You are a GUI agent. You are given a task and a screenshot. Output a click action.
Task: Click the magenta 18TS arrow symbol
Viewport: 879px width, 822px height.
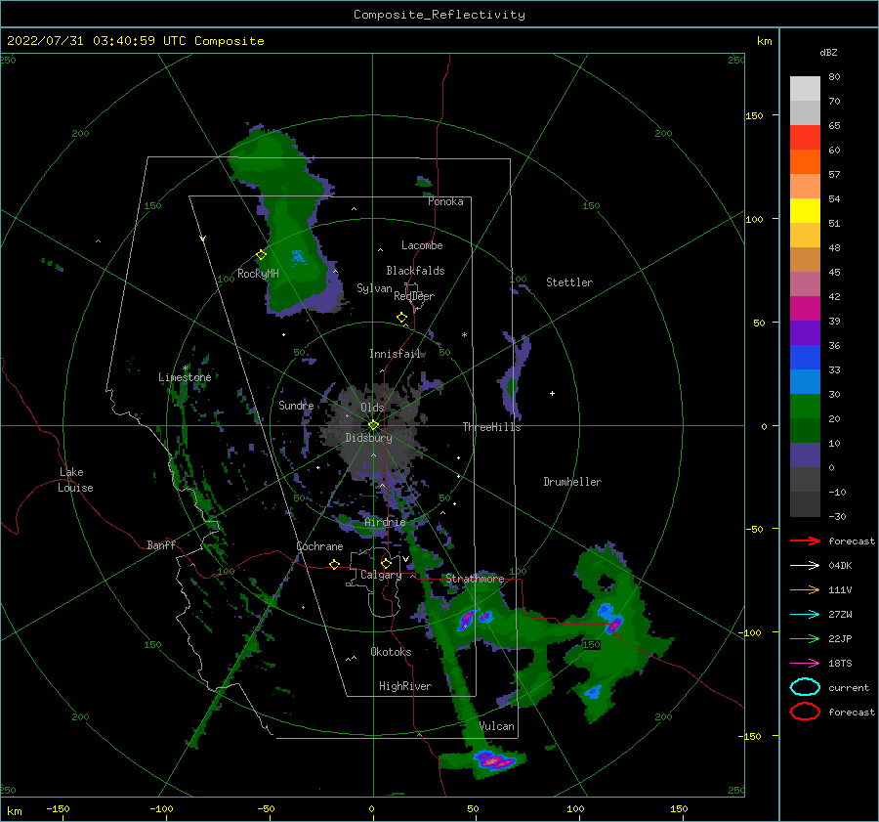pos(805,664)
